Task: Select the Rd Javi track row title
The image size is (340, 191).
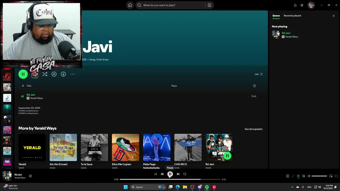Action: 31,95
